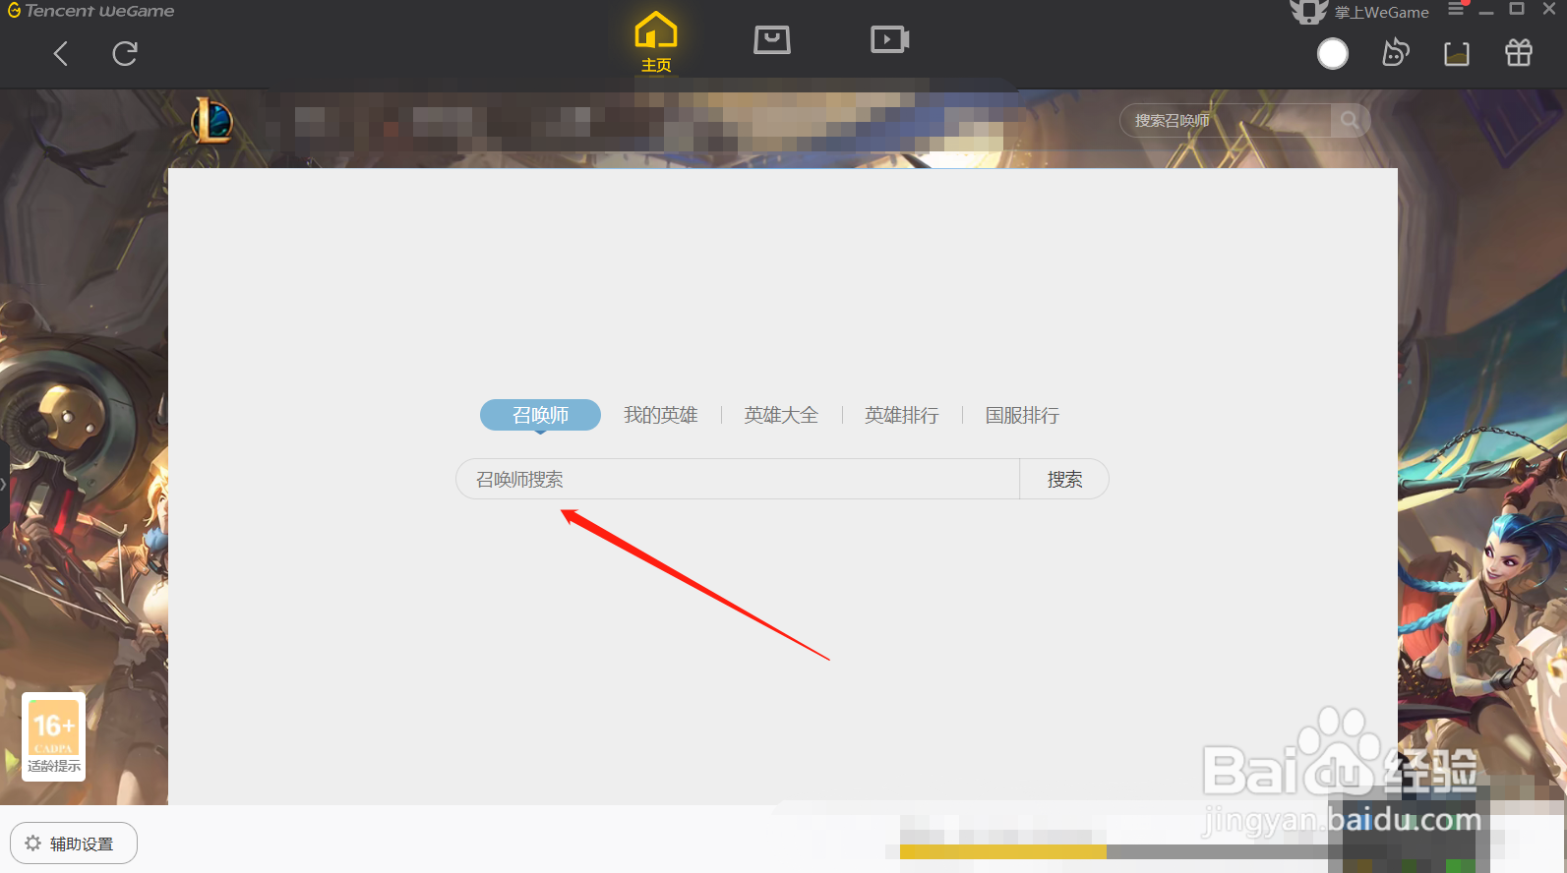Go back with the left arrow icon

pyautogui.click(x=61, y=53)
